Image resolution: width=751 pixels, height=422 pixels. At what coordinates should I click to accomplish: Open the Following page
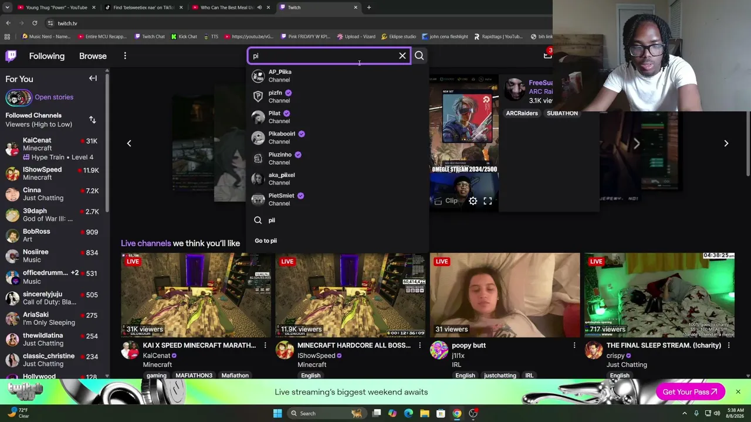47,56
